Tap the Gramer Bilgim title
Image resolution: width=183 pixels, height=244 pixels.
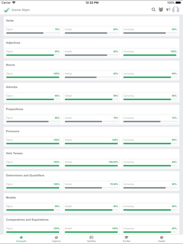20,10
